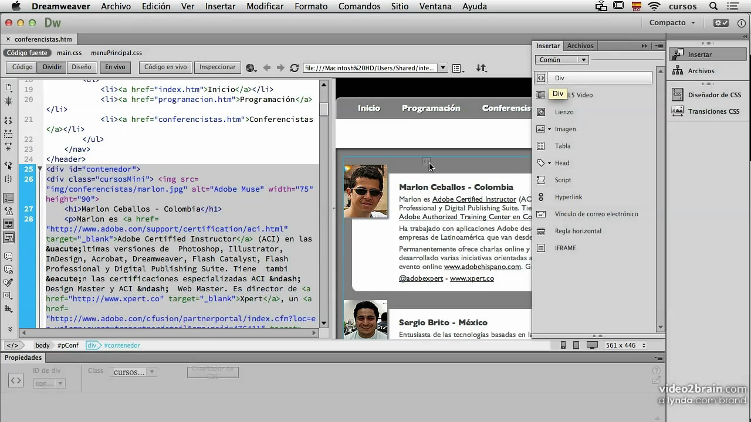Collapse Insertar panel with double arrows
Viewport: 751px width, 422px height.
[x=644, y=46]
